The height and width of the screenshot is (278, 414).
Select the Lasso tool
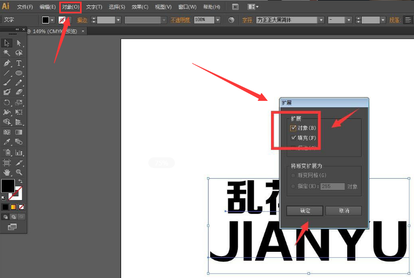coord(19,53)
